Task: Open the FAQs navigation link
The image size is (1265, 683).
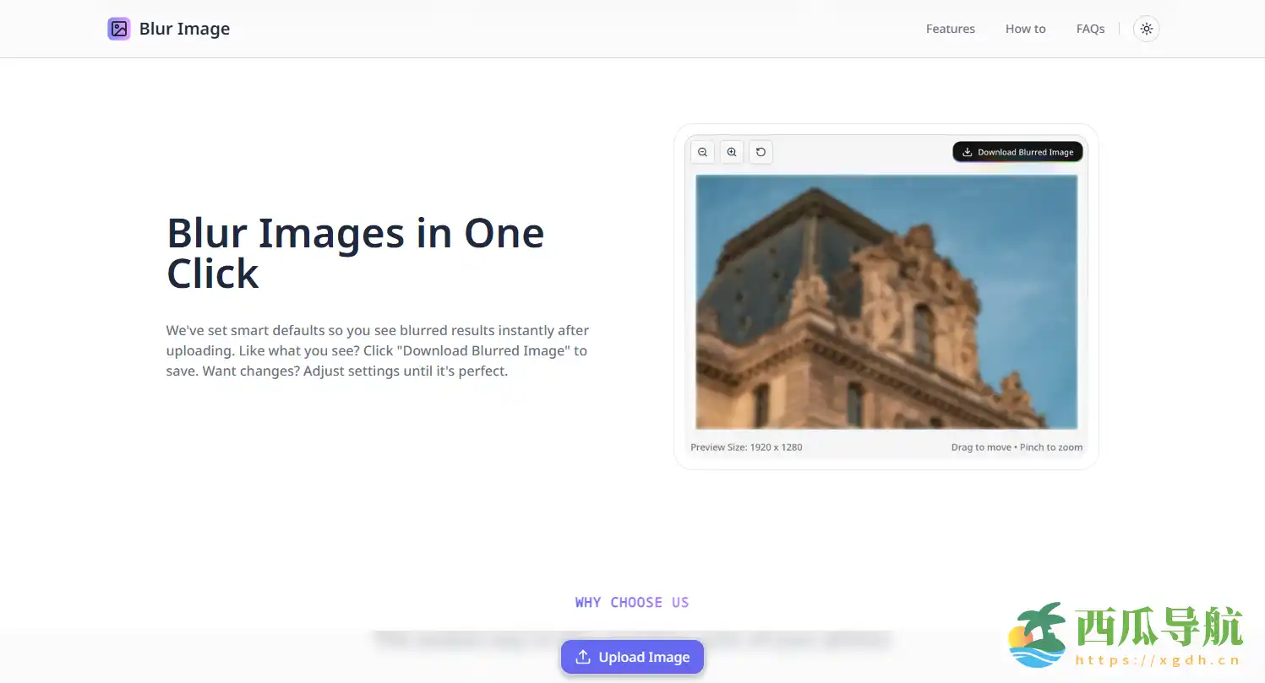Action: (1090, 29)
